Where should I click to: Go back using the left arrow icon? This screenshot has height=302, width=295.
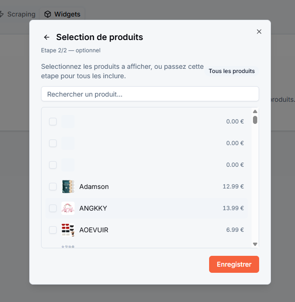[47, 37]
